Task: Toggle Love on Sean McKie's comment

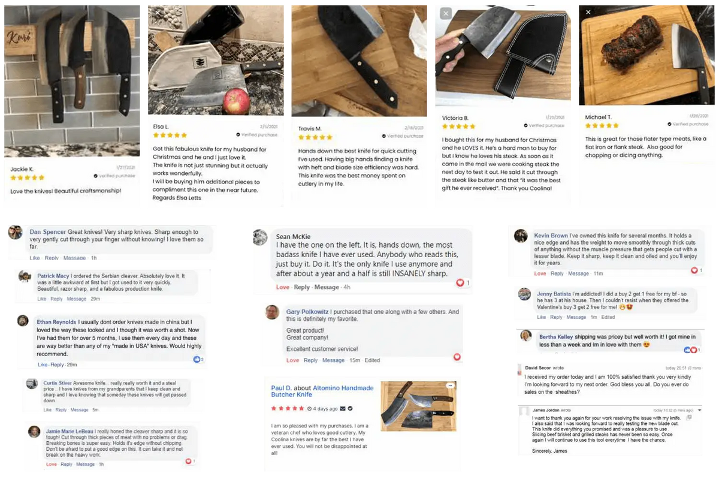Action: [x=283, y=287]
